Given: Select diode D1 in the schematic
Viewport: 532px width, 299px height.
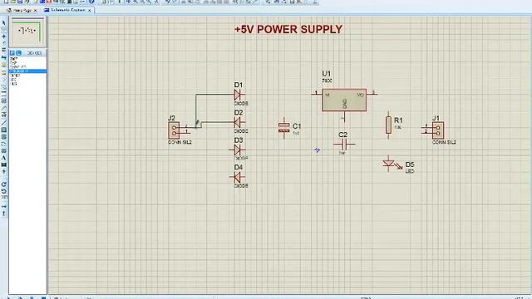Looking at the screenshot, I should pyautogui.click(x=239, y=95).
